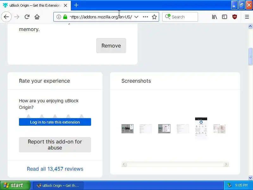Screen dimensions: 253x190
Task: Click the screenshots scroll left arrow
Action: tap(124, 164)
